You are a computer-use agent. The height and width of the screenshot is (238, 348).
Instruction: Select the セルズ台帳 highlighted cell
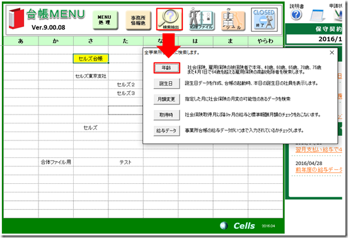click(x=91, y=59)
